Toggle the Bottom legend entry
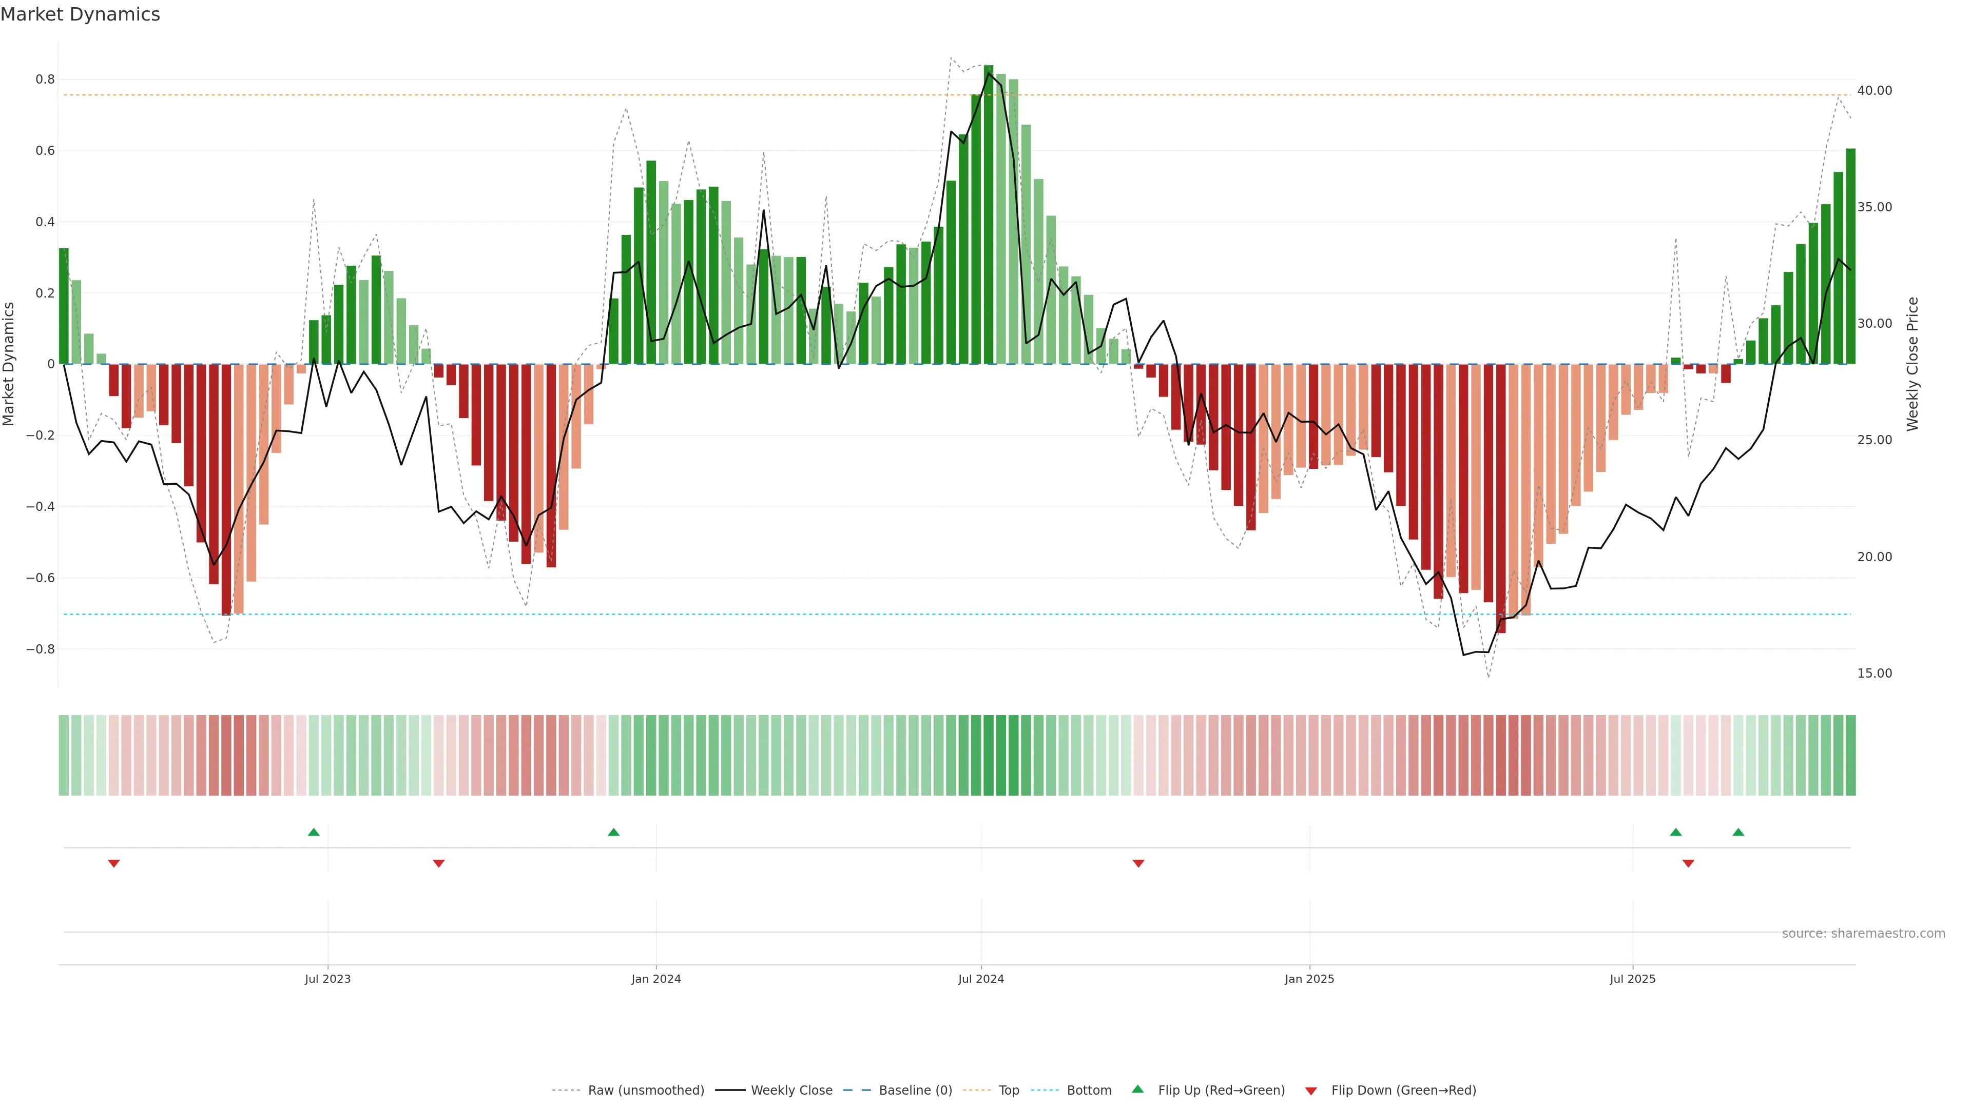Screen dimensions: 1971x1108 (x=1089, y=1091)
